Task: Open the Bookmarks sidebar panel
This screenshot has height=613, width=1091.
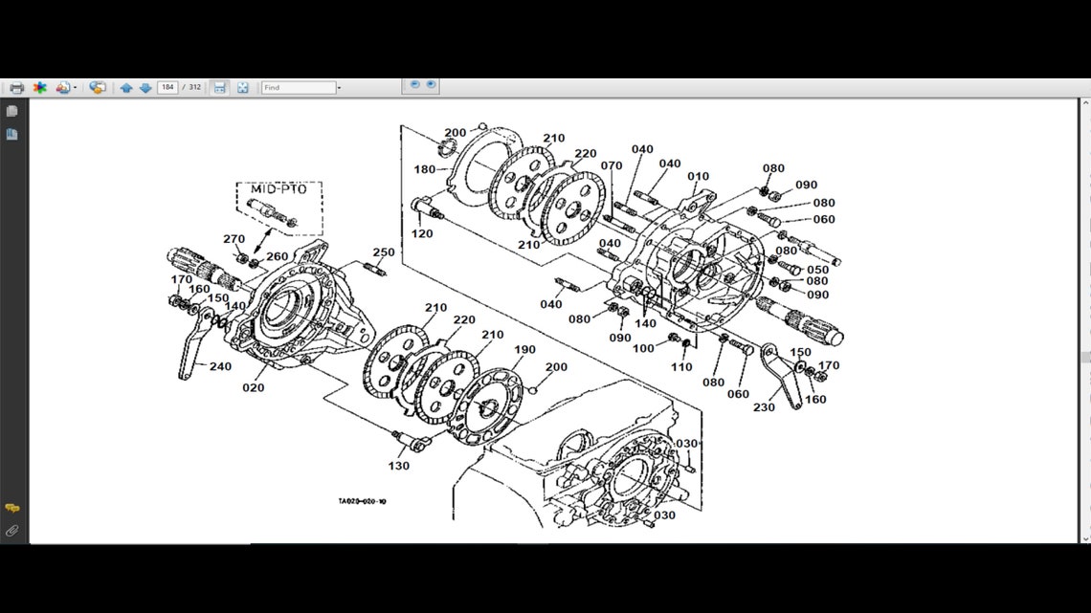Action: (11, 134)
